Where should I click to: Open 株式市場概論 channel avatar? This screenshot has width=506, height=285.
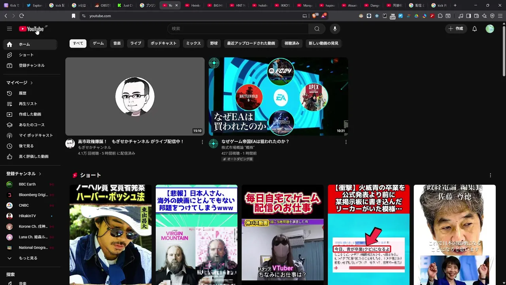click(213, 143)
